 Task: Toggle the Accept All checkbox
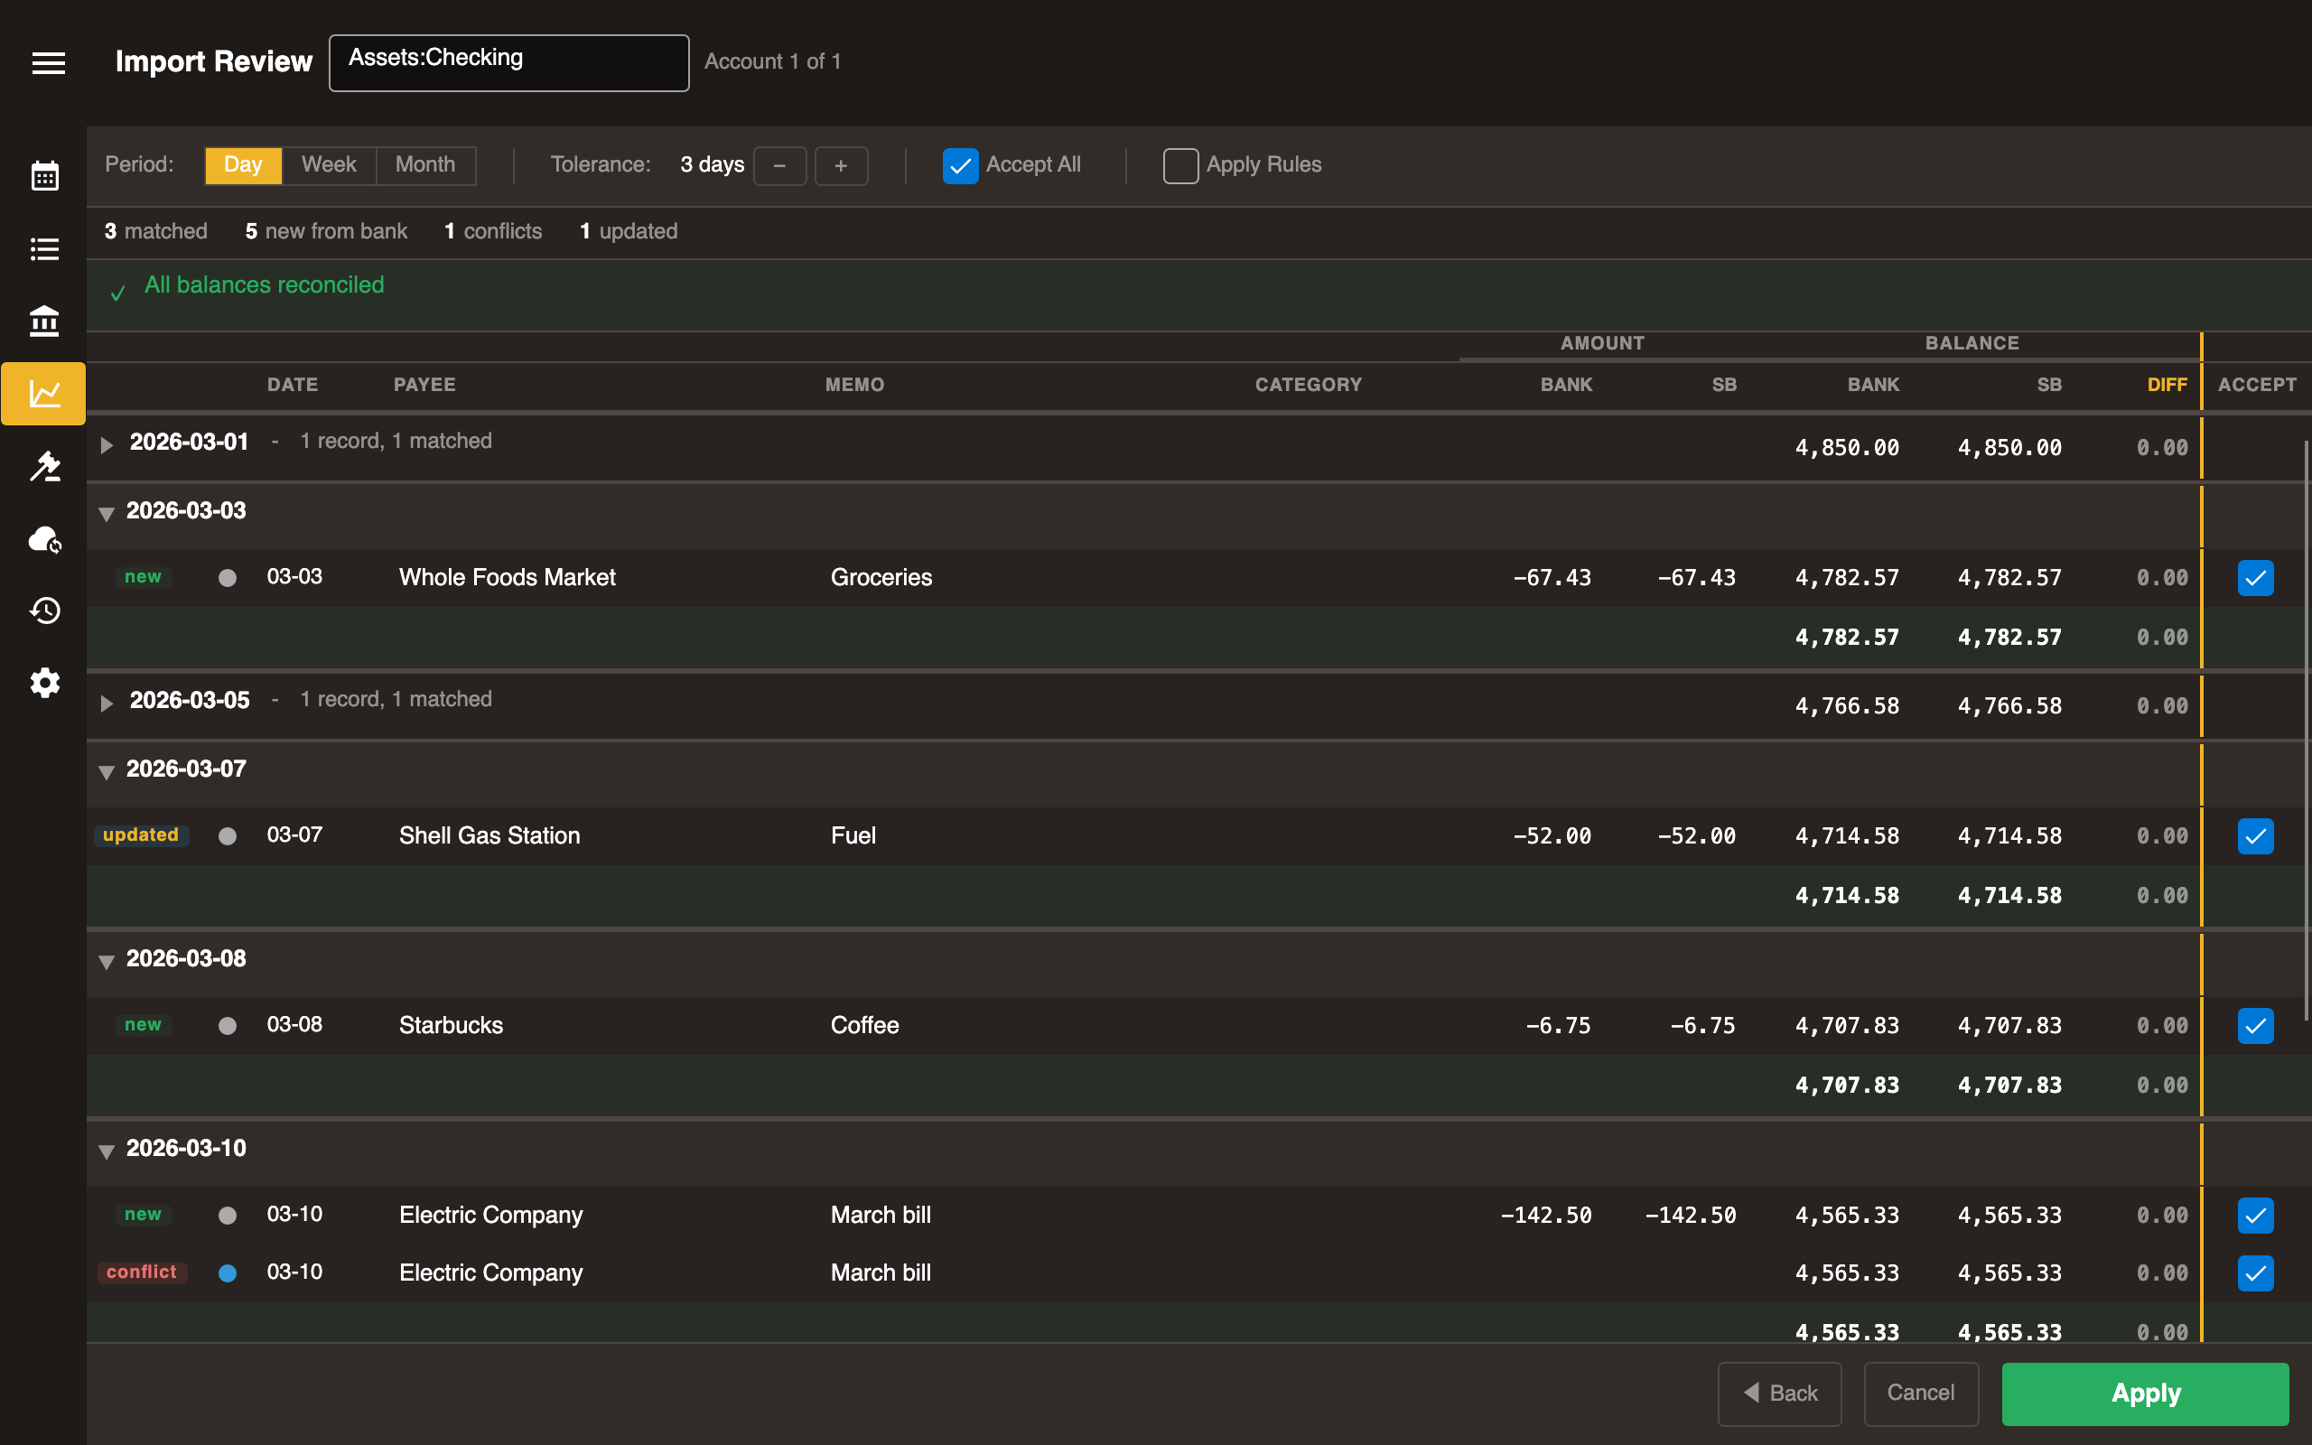(x=960, y=165)
